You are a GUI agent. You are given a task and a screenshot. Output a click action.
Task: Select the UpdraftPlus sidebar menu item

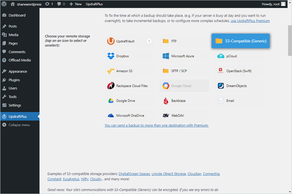click(x=20, y=116)
